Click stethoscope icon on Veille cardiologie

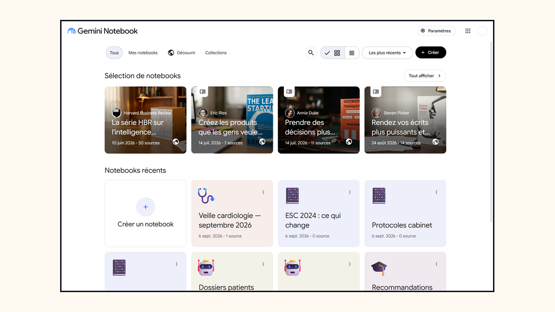coord(206,196)
